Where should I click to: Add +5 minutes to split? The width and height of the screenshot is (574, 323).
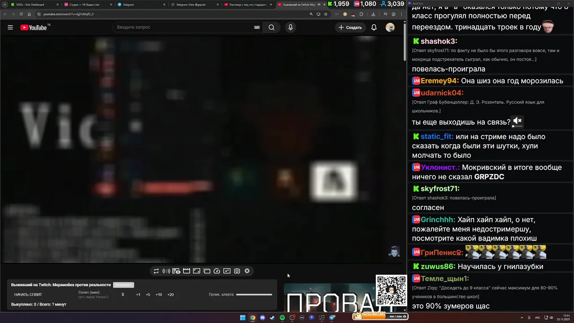pyautogui.click(x=148, y=295)
